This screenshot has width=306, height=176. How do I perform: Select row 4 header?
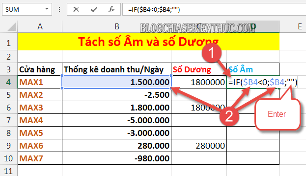8,82
